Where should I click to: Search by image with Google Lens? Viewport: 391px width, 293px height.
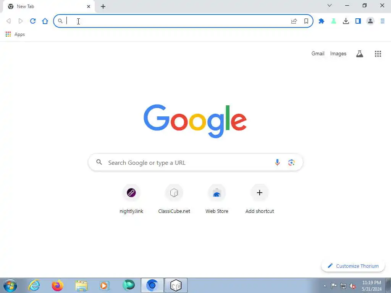(x=291, y=163)
